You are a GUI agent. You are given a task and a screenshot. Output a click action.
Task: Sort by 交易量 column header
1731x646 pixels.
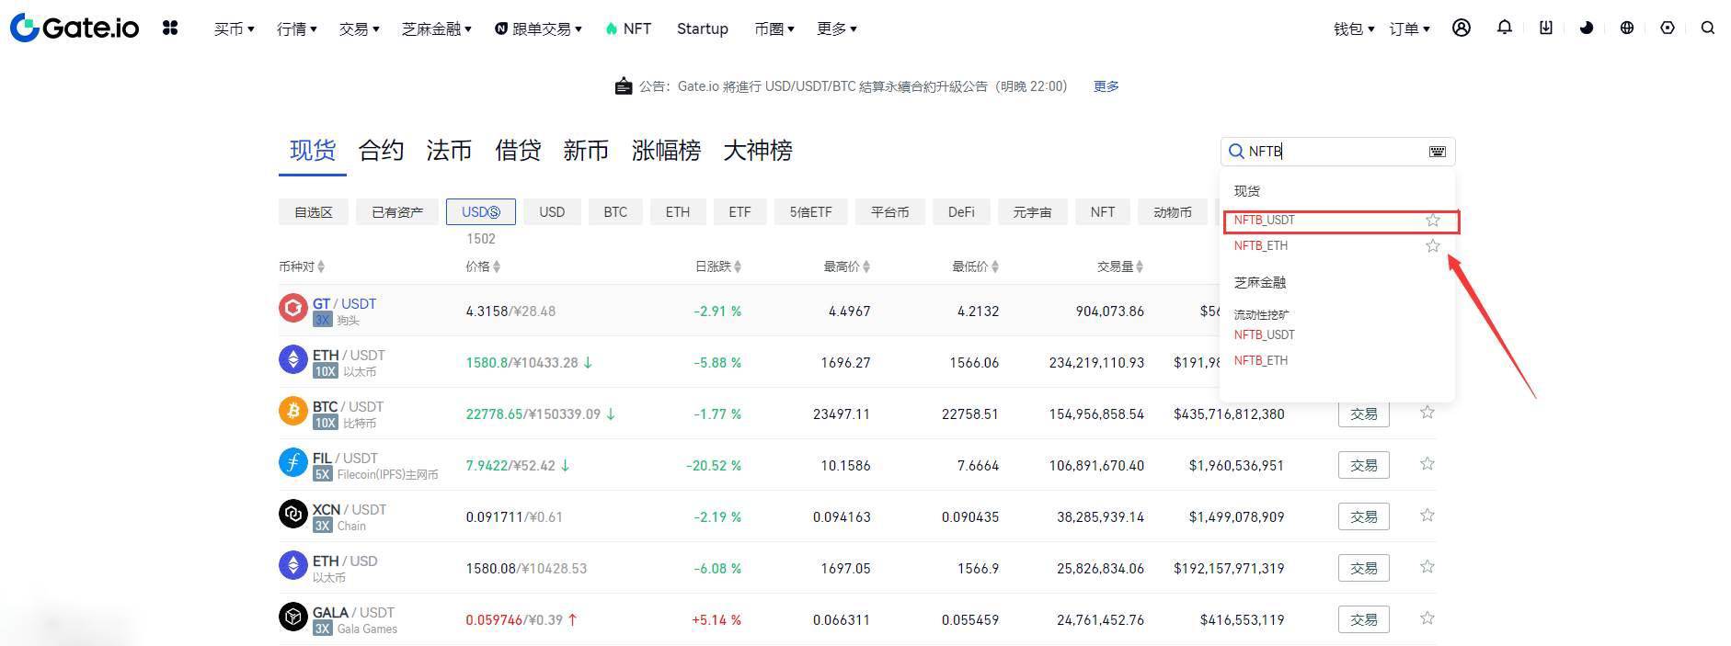pos(1119,266)
